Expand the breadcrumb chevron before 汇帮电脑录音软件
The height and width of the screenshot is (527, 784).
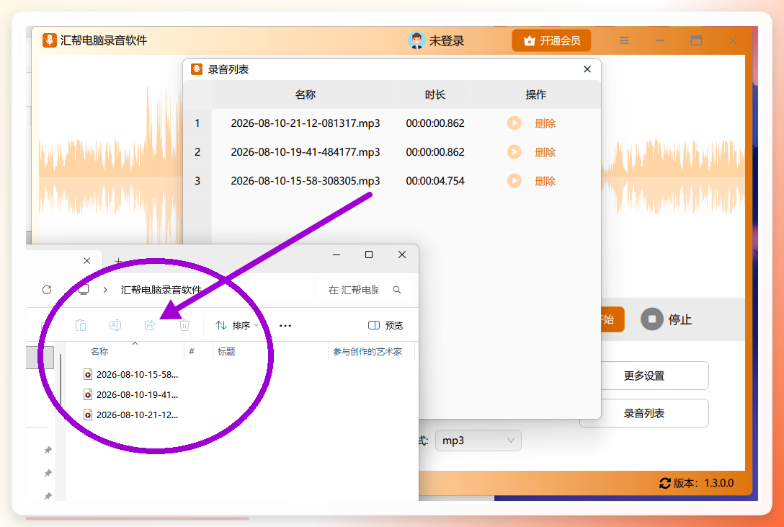[x=105, y=290]
